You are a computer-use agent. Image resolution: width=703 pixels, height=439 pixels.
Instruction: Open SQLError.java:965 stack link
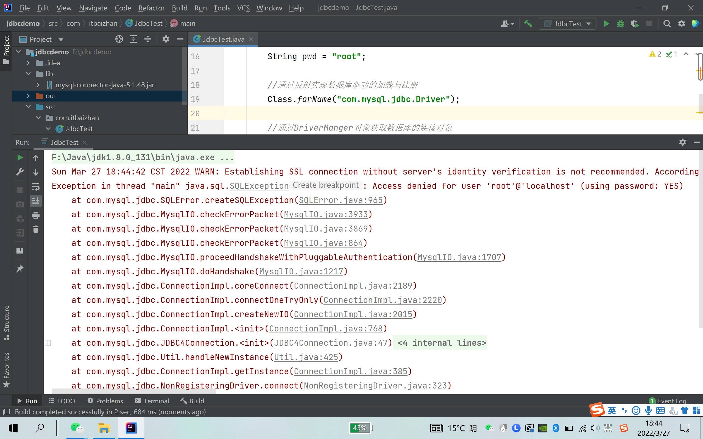pyautogui.click(x=341, y=200)
